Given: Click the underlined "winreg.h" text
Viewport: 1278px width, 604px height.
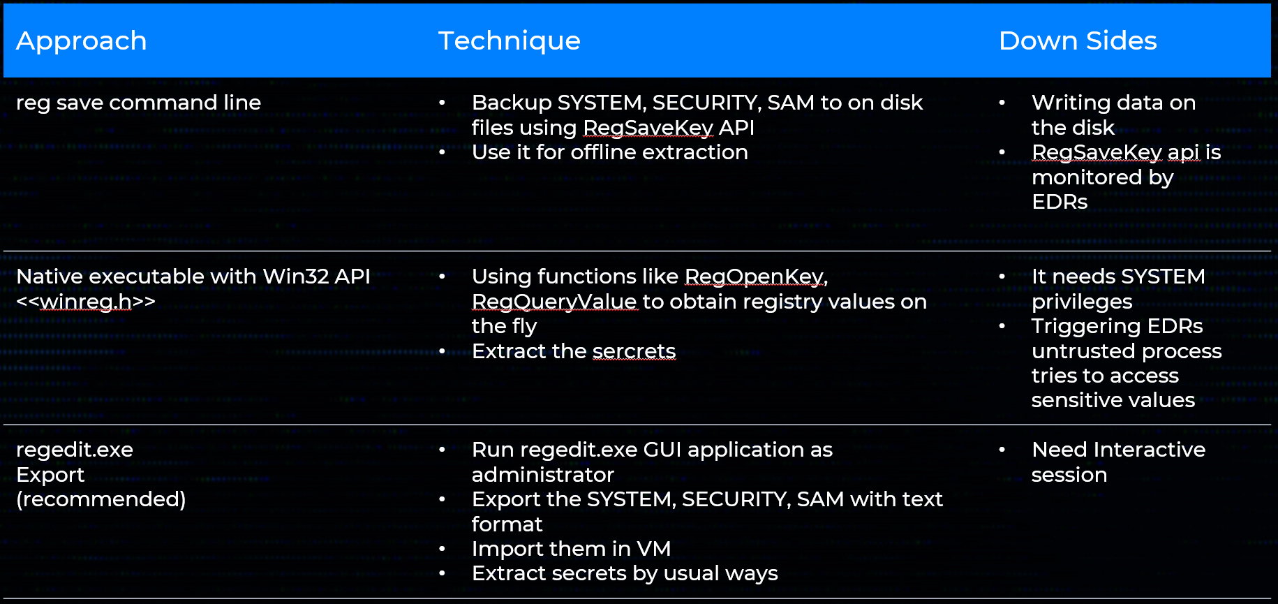Looking at the screenshot, I should (x=86, y=302).
